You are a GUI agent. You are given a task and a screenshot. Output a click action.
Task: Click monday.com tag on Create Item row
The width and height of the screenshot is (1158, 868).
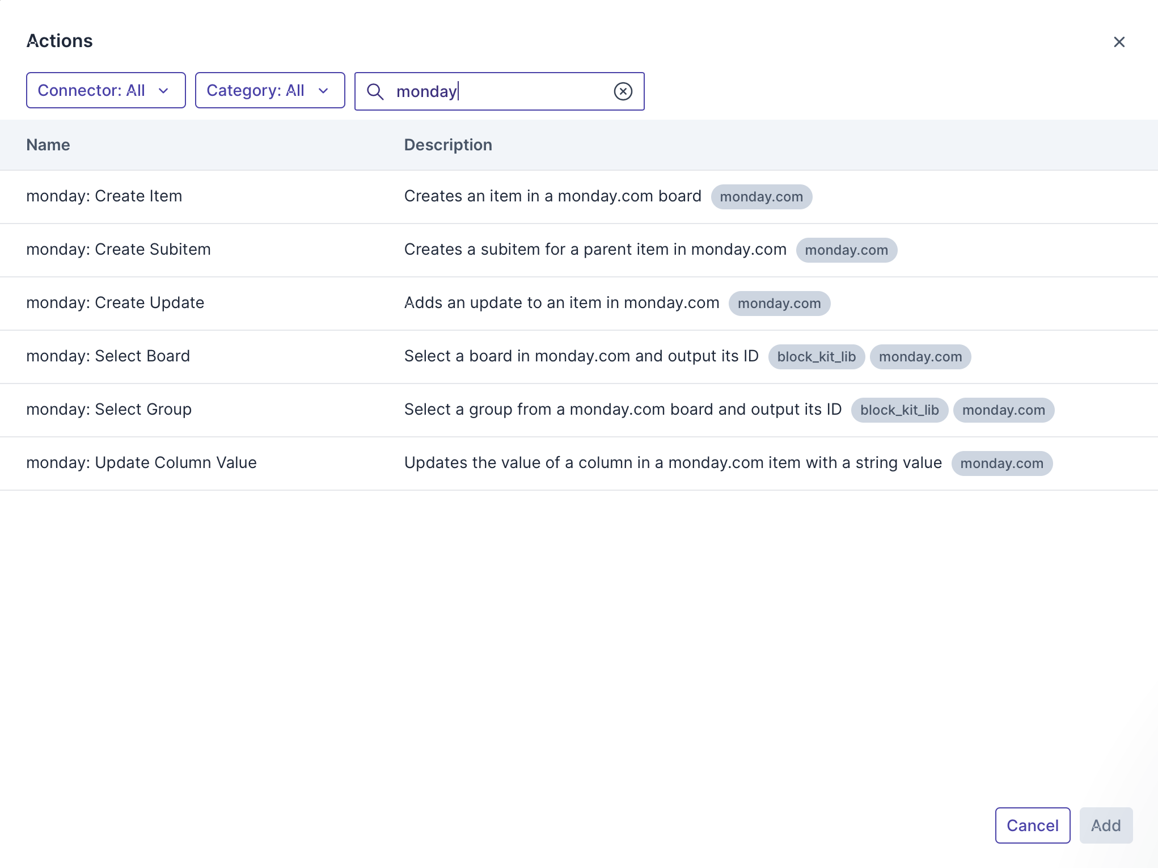coord(761,197)
